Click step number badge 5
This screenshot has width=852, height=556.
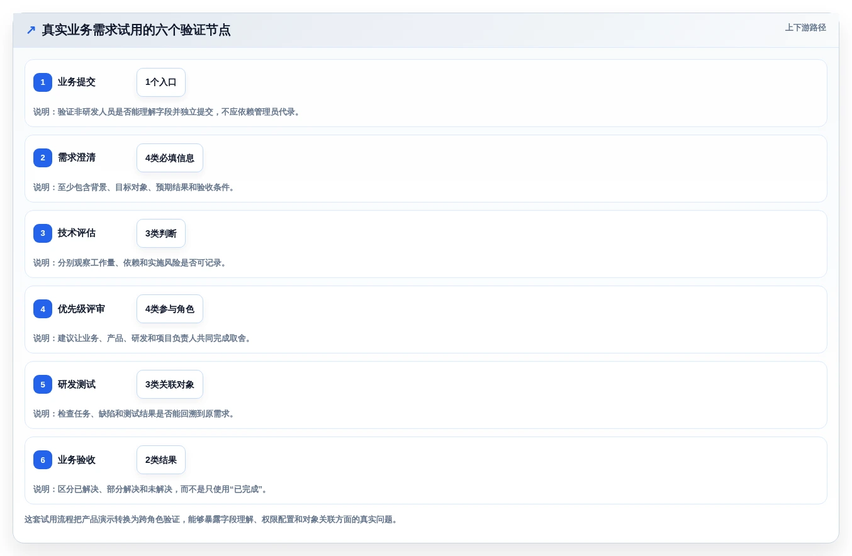point(43,384)
